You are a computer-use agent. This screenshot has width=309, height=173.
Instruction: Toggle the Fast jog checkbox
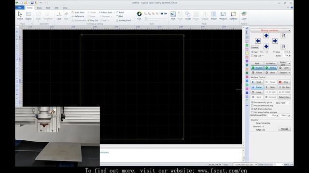[252, 52]
